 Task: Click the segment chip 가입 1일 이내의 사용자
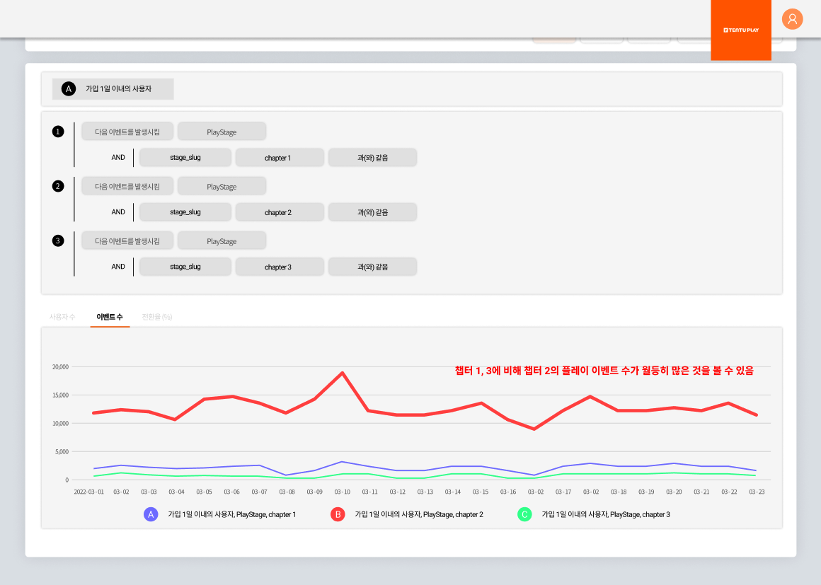click(x=113, y=89)
